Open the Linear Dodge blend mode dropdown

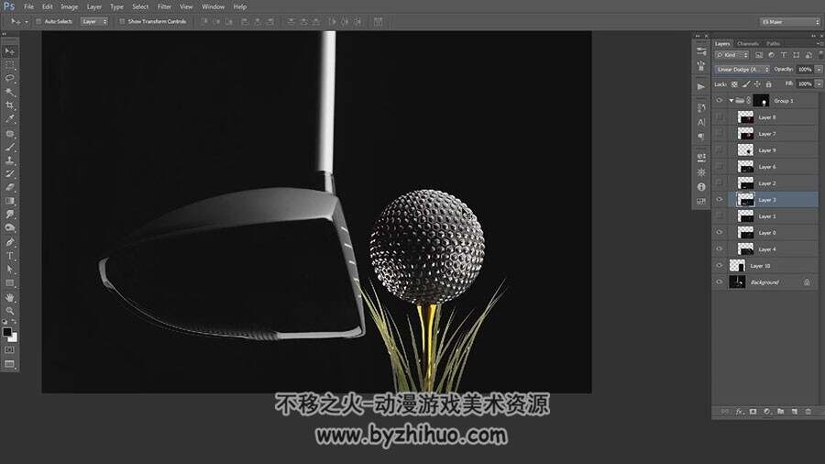(x=742, y=70)
